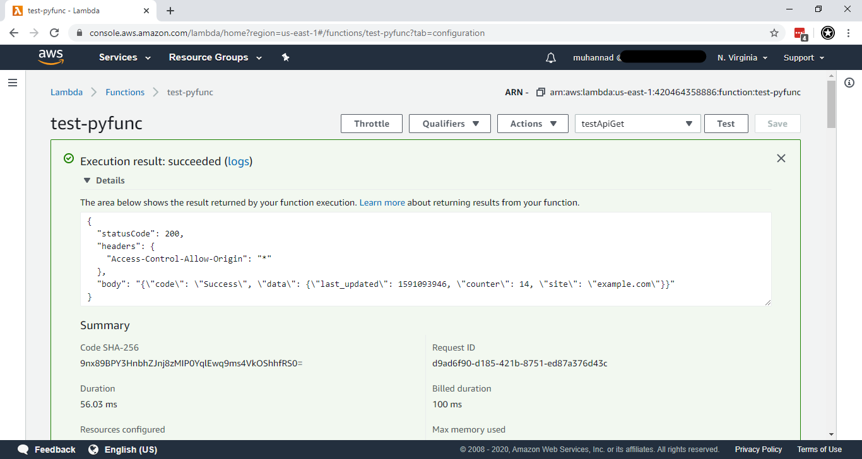Navigate to Functions breadcrumb link
The height and width of the screenshot is (459, 862).
[x=125, y=92]
